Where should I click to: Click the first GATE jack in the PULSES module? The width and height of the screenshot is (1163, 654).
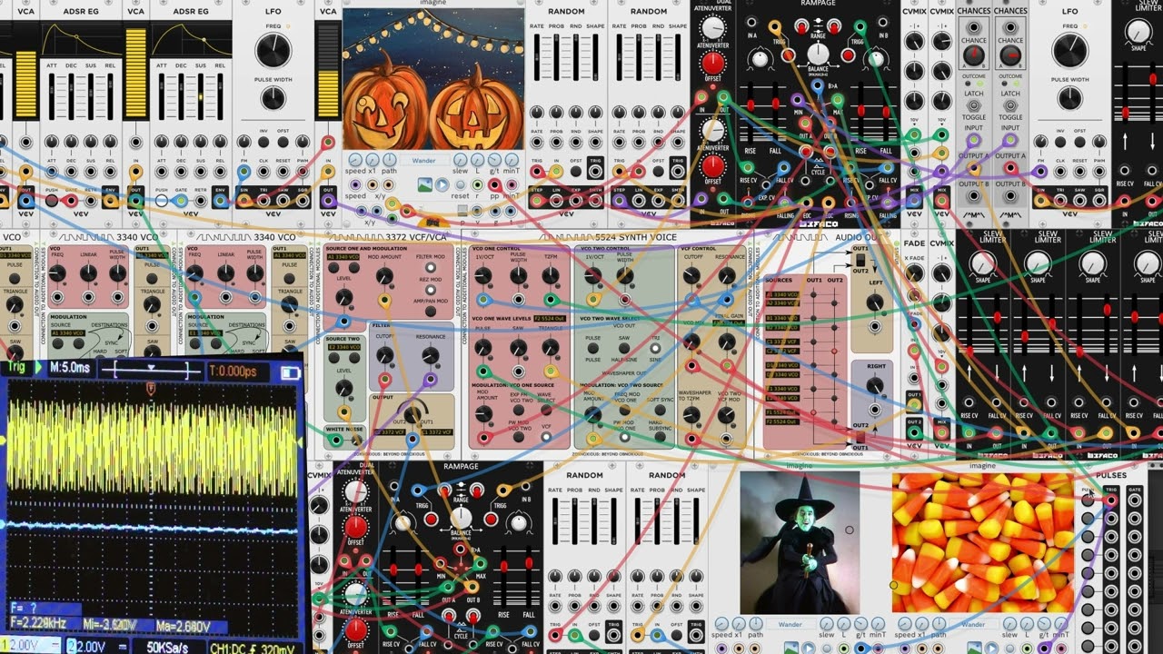pyautogui.click(x=1135, y=500)
